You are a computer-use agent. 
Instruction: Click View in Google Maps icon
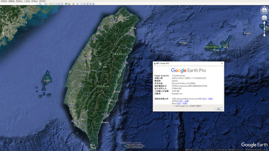click(x=90, y=4)
